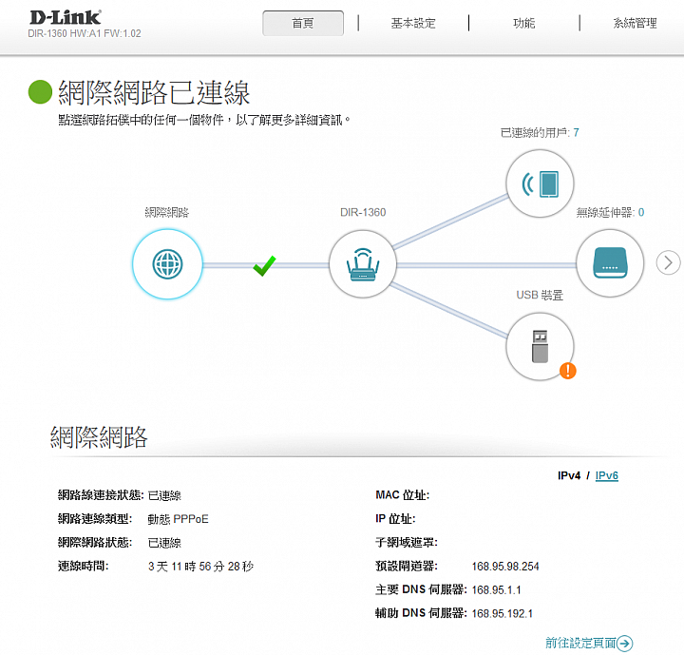Click the green status dot
Screen dimensions: 684x655
click(x=40, y=92)
